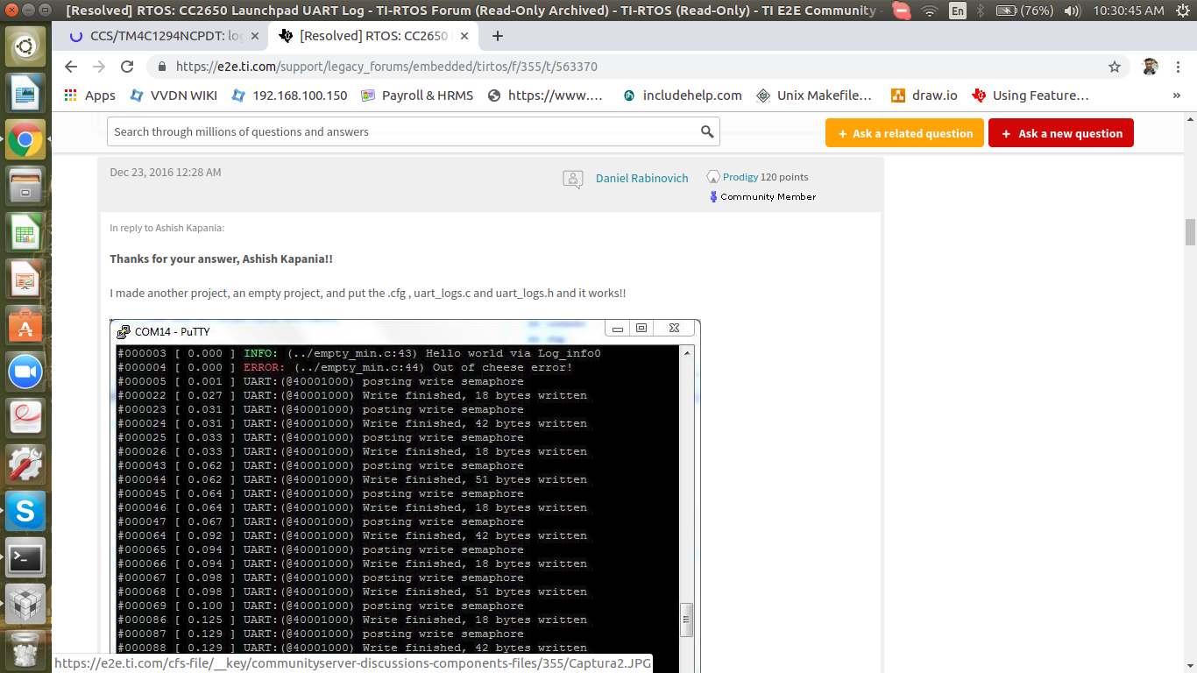1197x673 pixels.
Task: Open the volume sound indicator
Action: (x=1072, y=11)
